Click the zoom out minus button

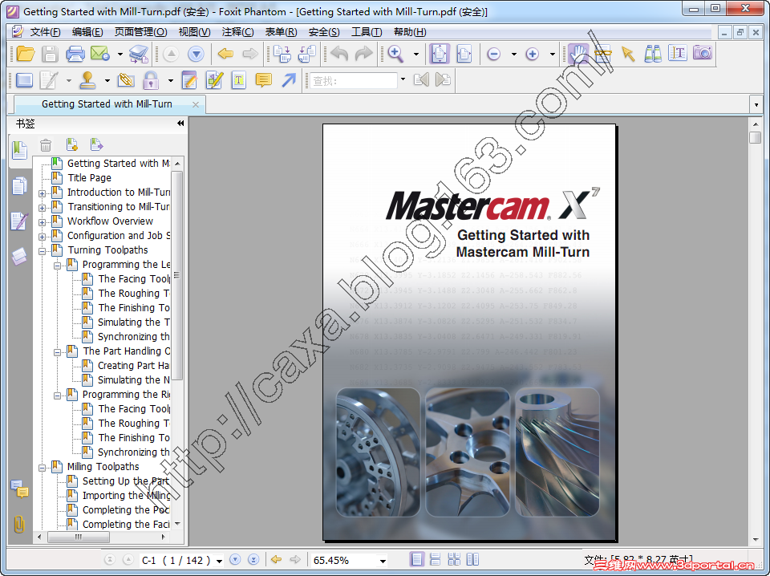tap(493, 54)
